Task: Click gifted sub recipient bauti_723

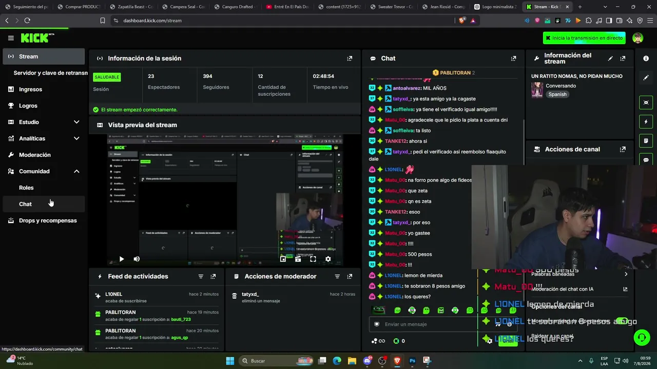Action: [x=181, y=319]
